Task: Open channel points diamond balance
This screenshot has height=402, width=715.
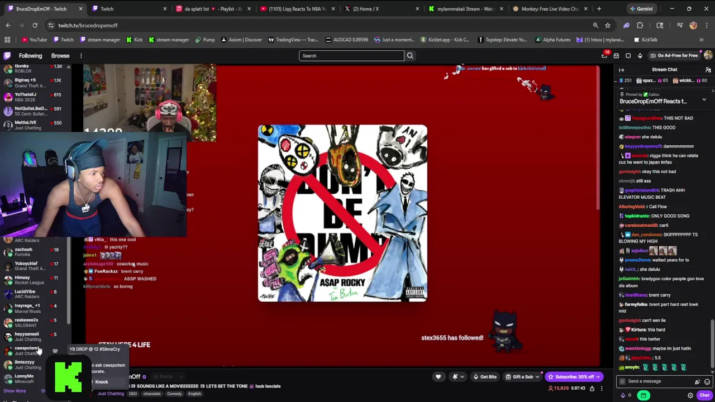Action: click(x=626, y=395)
